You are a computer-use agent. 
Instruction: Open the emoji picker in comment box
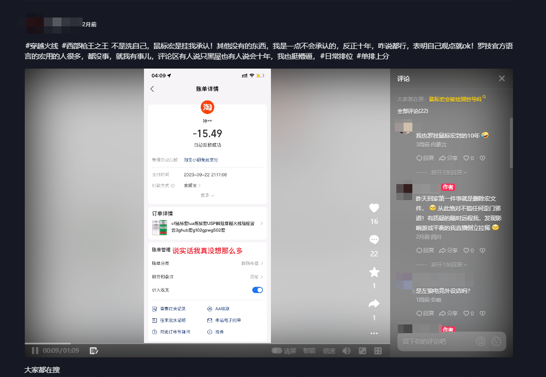click(496, 341)
